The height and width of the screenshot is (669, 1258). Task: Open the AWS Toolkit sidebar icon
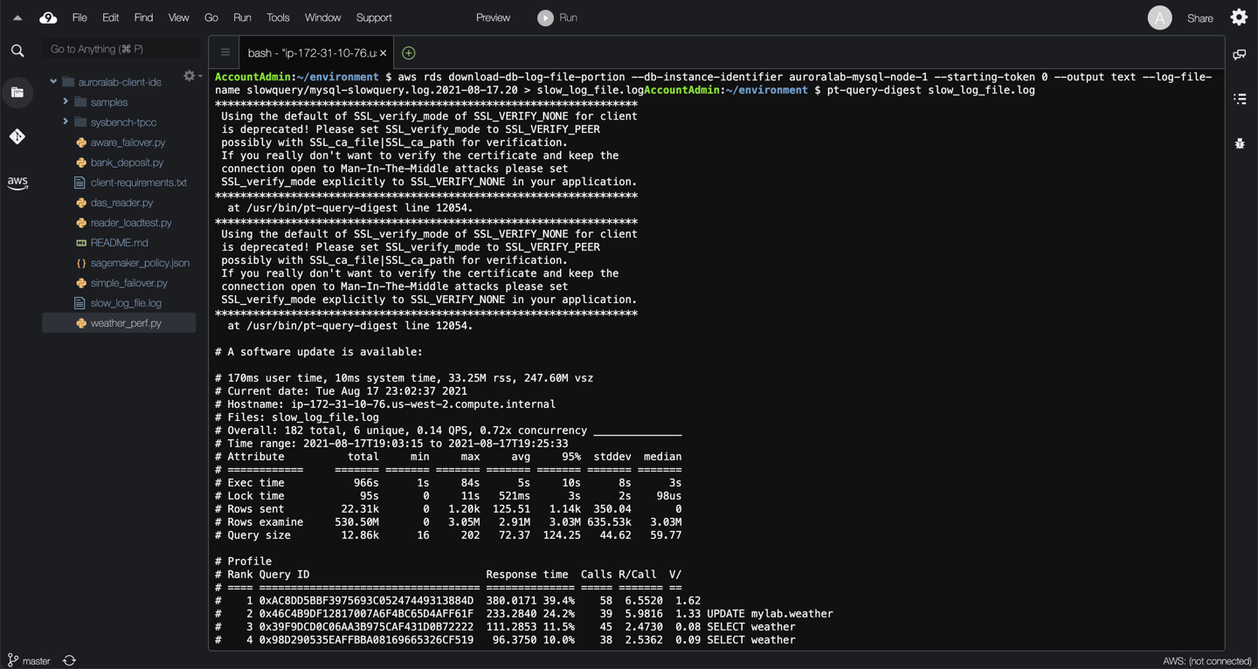(x=17, y=183)
